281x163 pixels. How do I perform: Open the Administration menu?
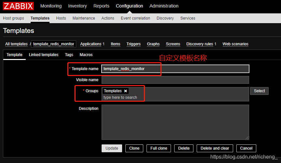click(164, 6)
